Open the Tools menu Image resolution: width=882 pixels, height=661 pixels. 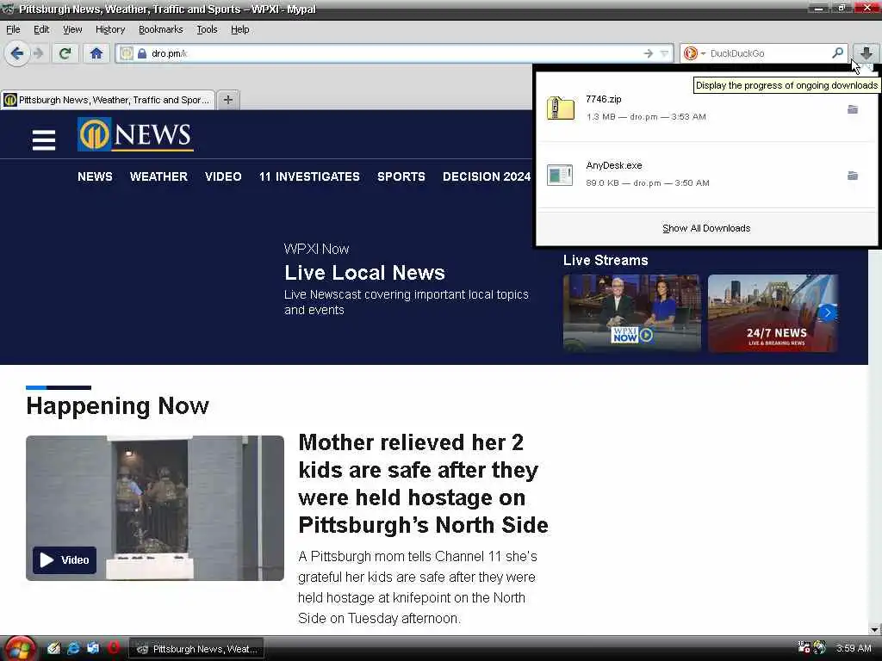click(x=207, y=29)
